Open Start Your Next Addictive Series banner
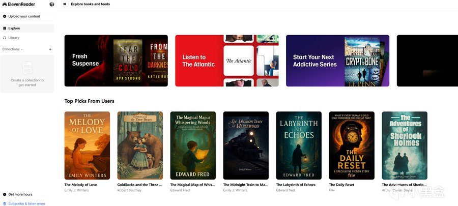Viewport: 458px width, 206px height. 338,61
